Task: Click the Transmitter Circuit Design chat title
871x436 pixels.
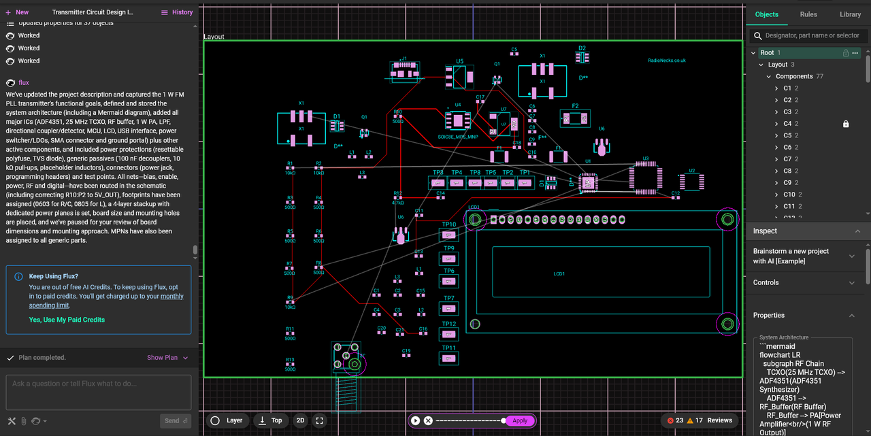Action: pos(93,12)
